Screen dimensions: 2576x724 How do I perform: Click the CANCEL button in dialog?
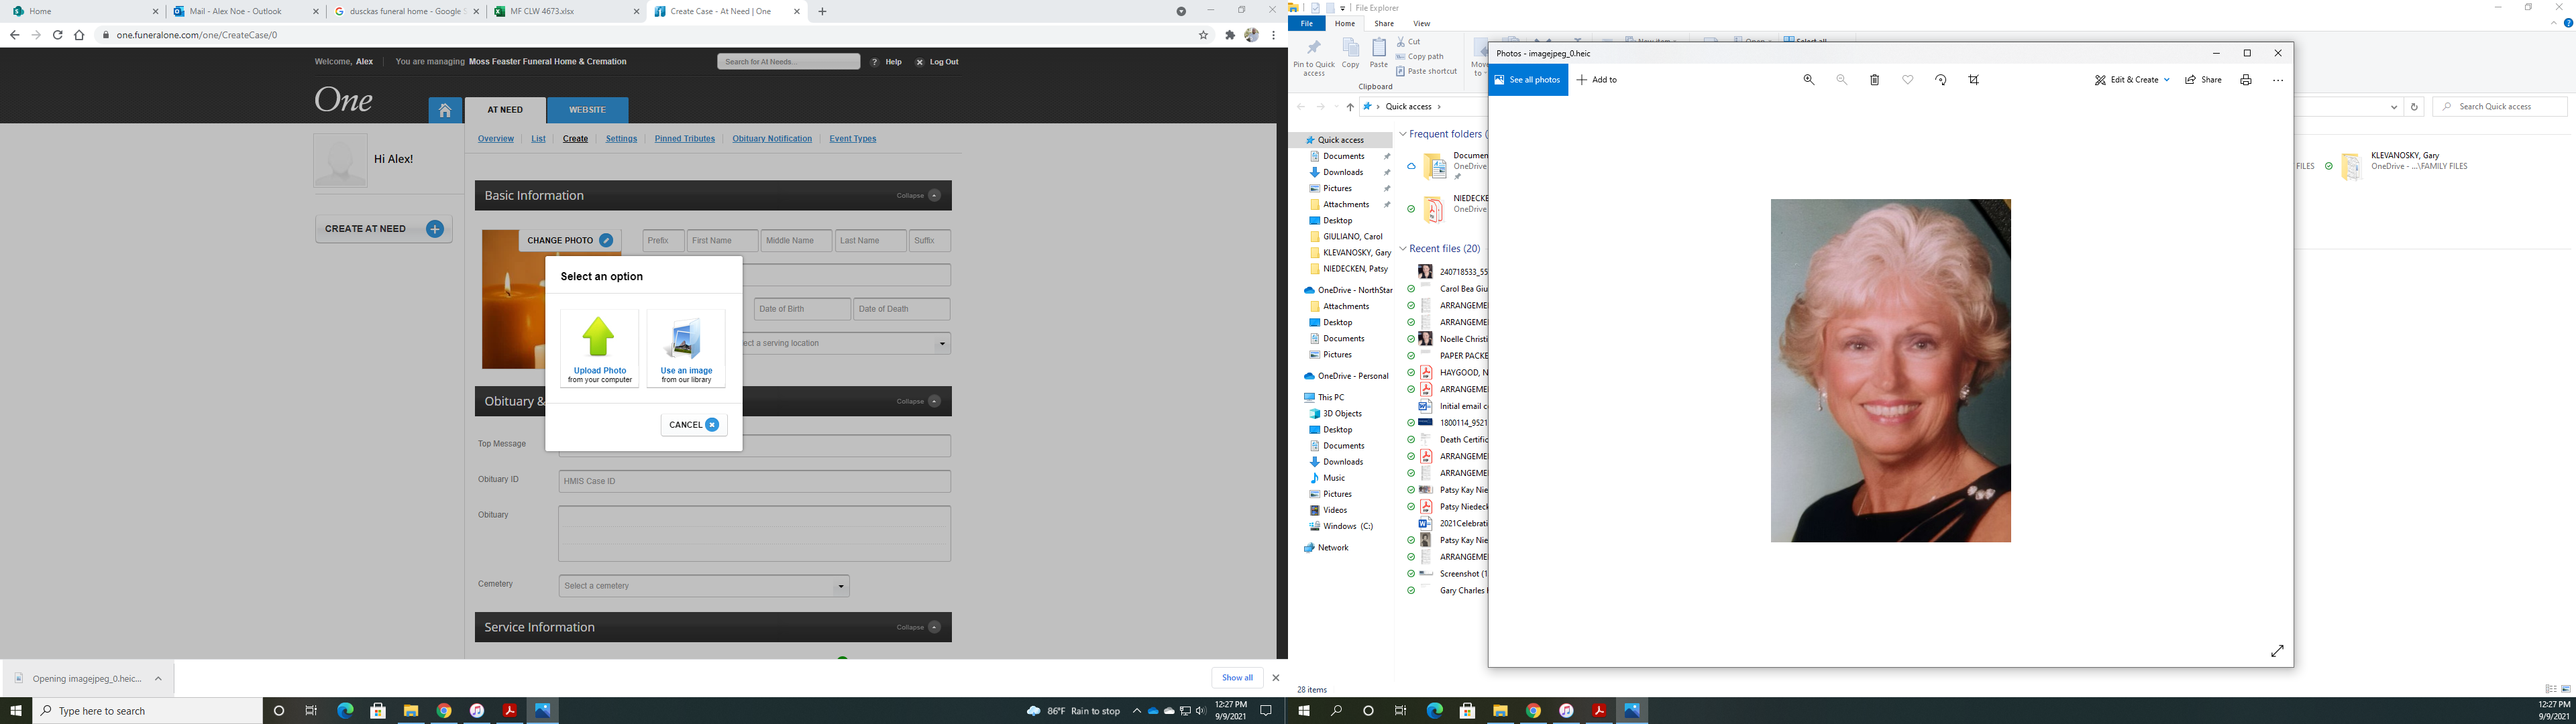pos(693,425)
